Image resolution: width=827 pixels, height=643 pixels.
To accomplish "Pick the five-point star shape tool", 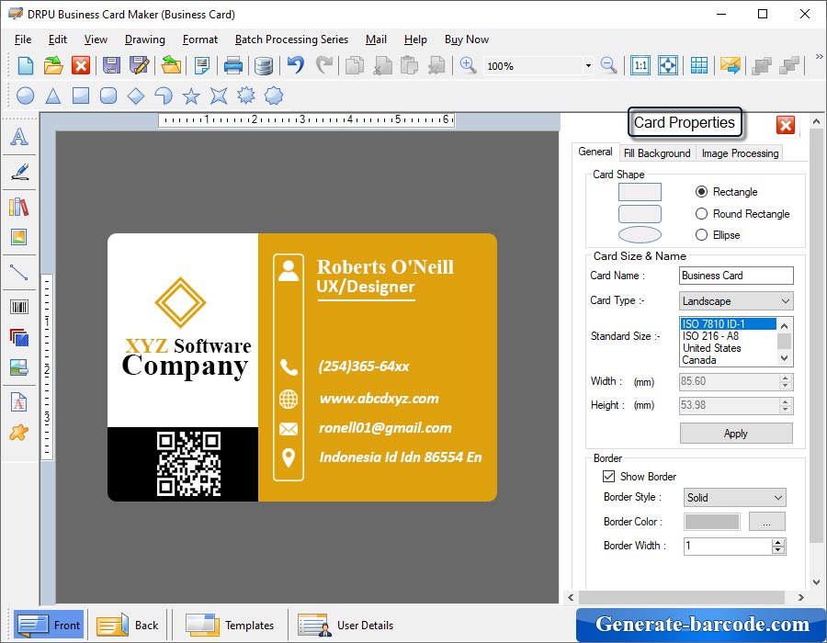I will pos(191,96).
